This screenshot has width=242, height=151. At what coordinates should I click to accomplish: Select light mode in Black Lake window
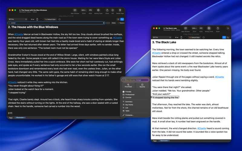pyautogui.click(x=224, y=37)
